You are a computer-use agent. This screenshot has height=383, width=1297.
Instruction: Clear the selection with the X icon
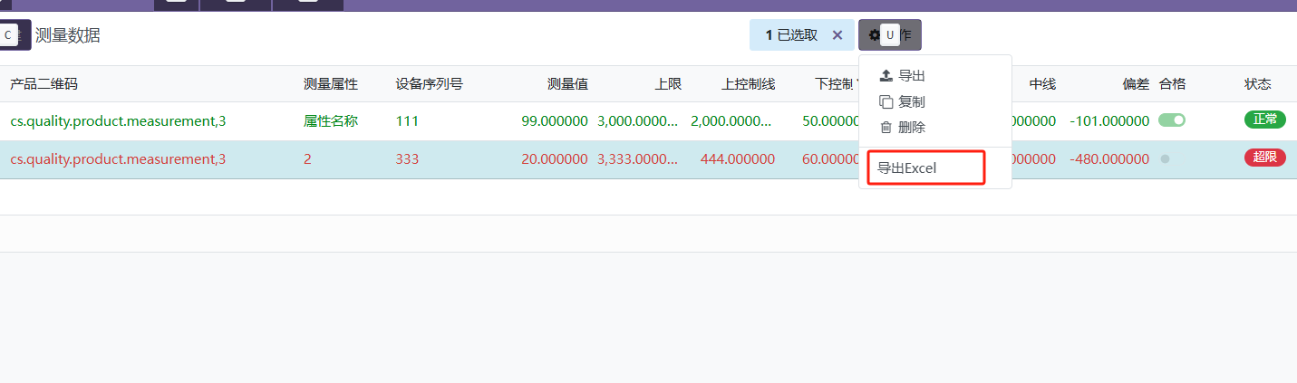tap(837, 35)
